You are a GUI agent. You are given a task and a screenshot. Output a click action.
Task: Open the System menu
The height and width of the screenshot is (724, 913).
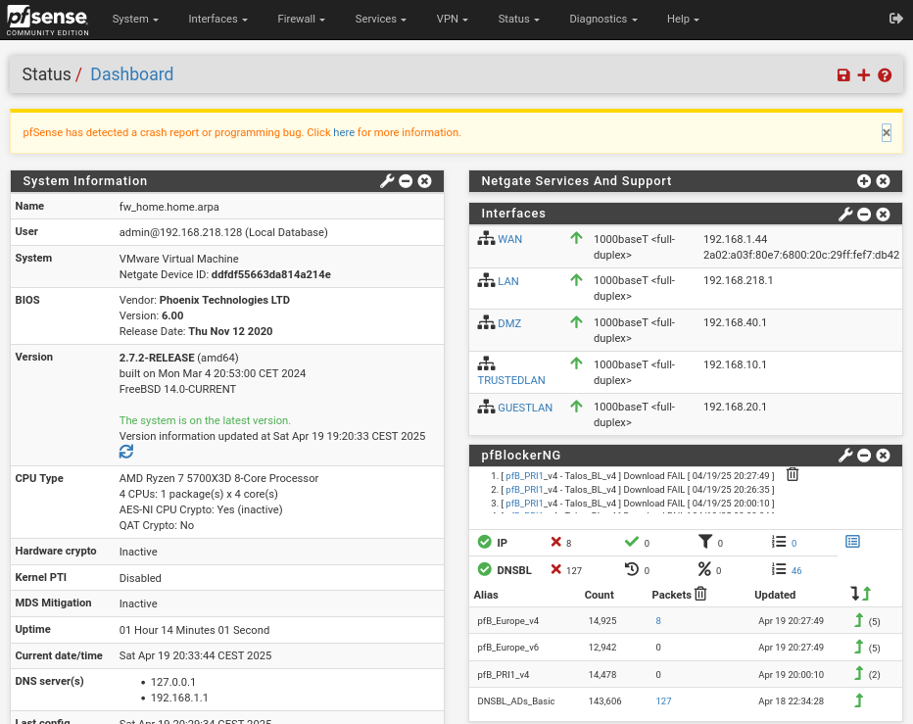coord(135,19)
